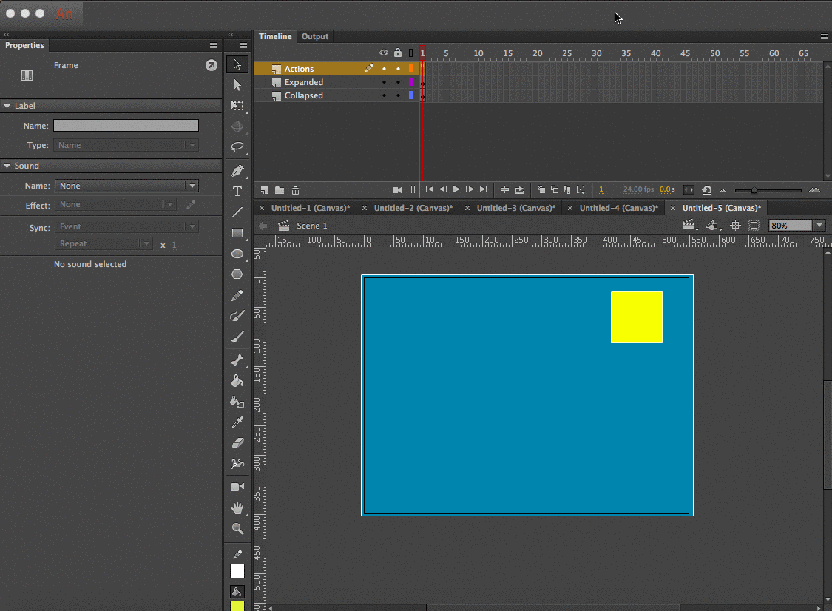Click Scene 1 in the edit bar
Image resolution: width=832 pixels, height=611 pixels.
click(x=311, y=226)
